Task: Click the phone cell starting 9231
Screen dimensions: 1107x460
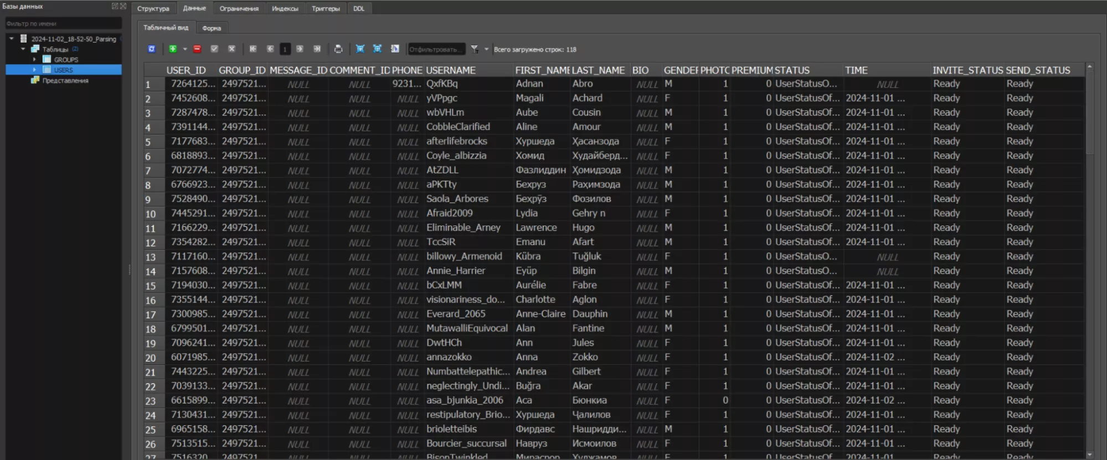Action: coord(406,83)
